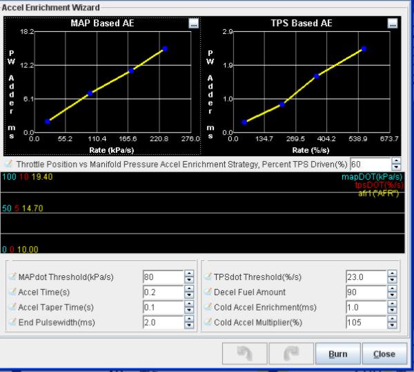Adjust the Percent TPS Driven spinner arrows

(x=396, y=165)
